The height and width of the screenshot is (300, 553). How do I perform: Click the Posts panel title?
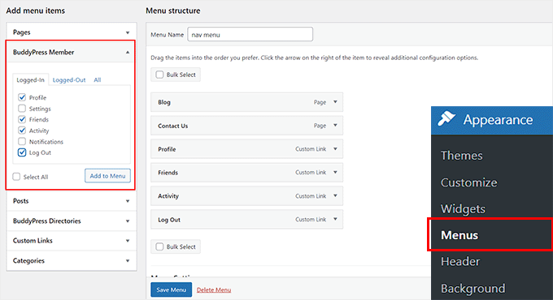20,201
